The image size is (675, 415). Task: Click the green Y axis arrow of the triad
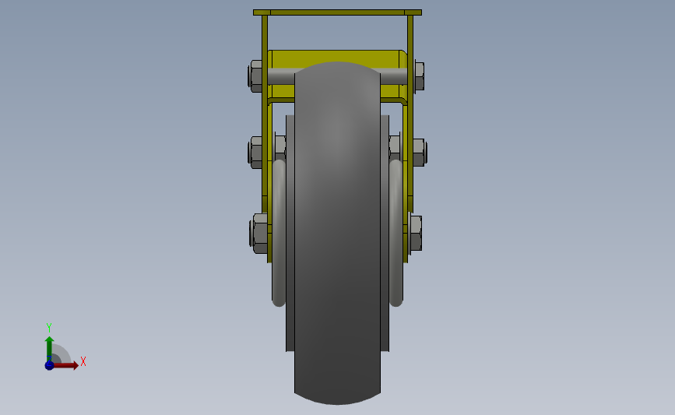tap(49, 349)
